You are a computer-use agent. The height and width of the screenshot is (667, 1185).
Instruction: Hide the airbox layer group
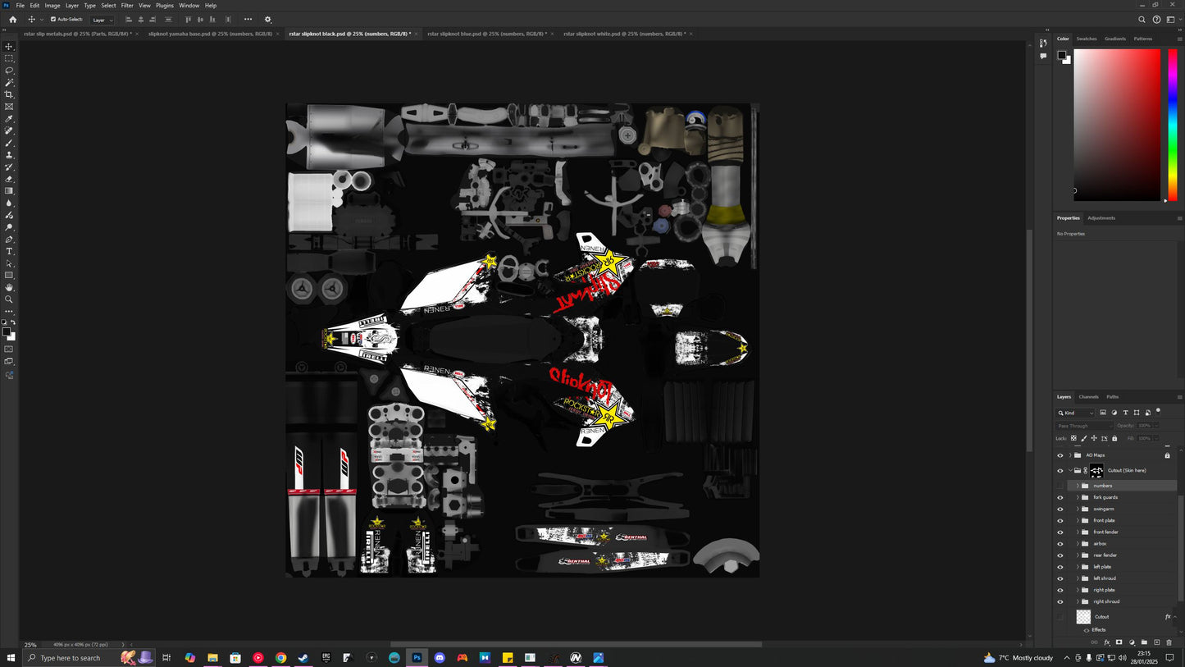coord(1060,543)
